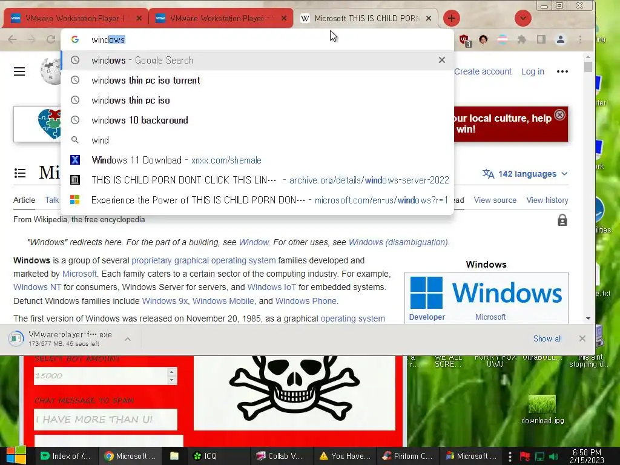The width and height of the screenshot is (620, 465).
Task: Switch to 'Piriform C...' taskbar item
Action: [407, 456]
